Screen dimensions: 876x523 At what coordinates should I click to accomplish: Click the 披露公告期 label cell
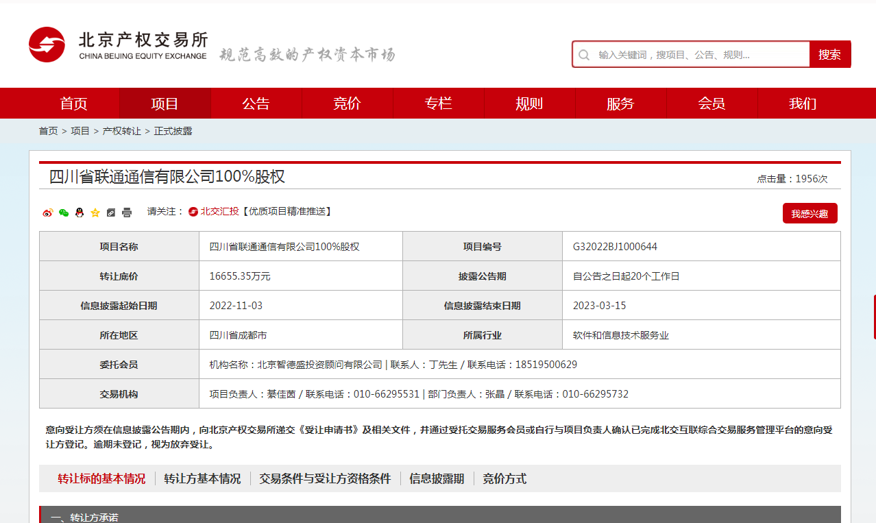tap(483, 276)
